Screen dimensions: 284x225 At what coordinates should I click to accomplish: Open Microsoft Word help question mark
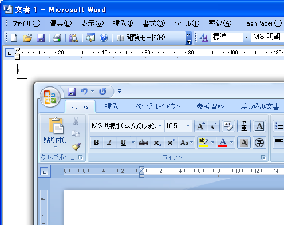[104, 38]
